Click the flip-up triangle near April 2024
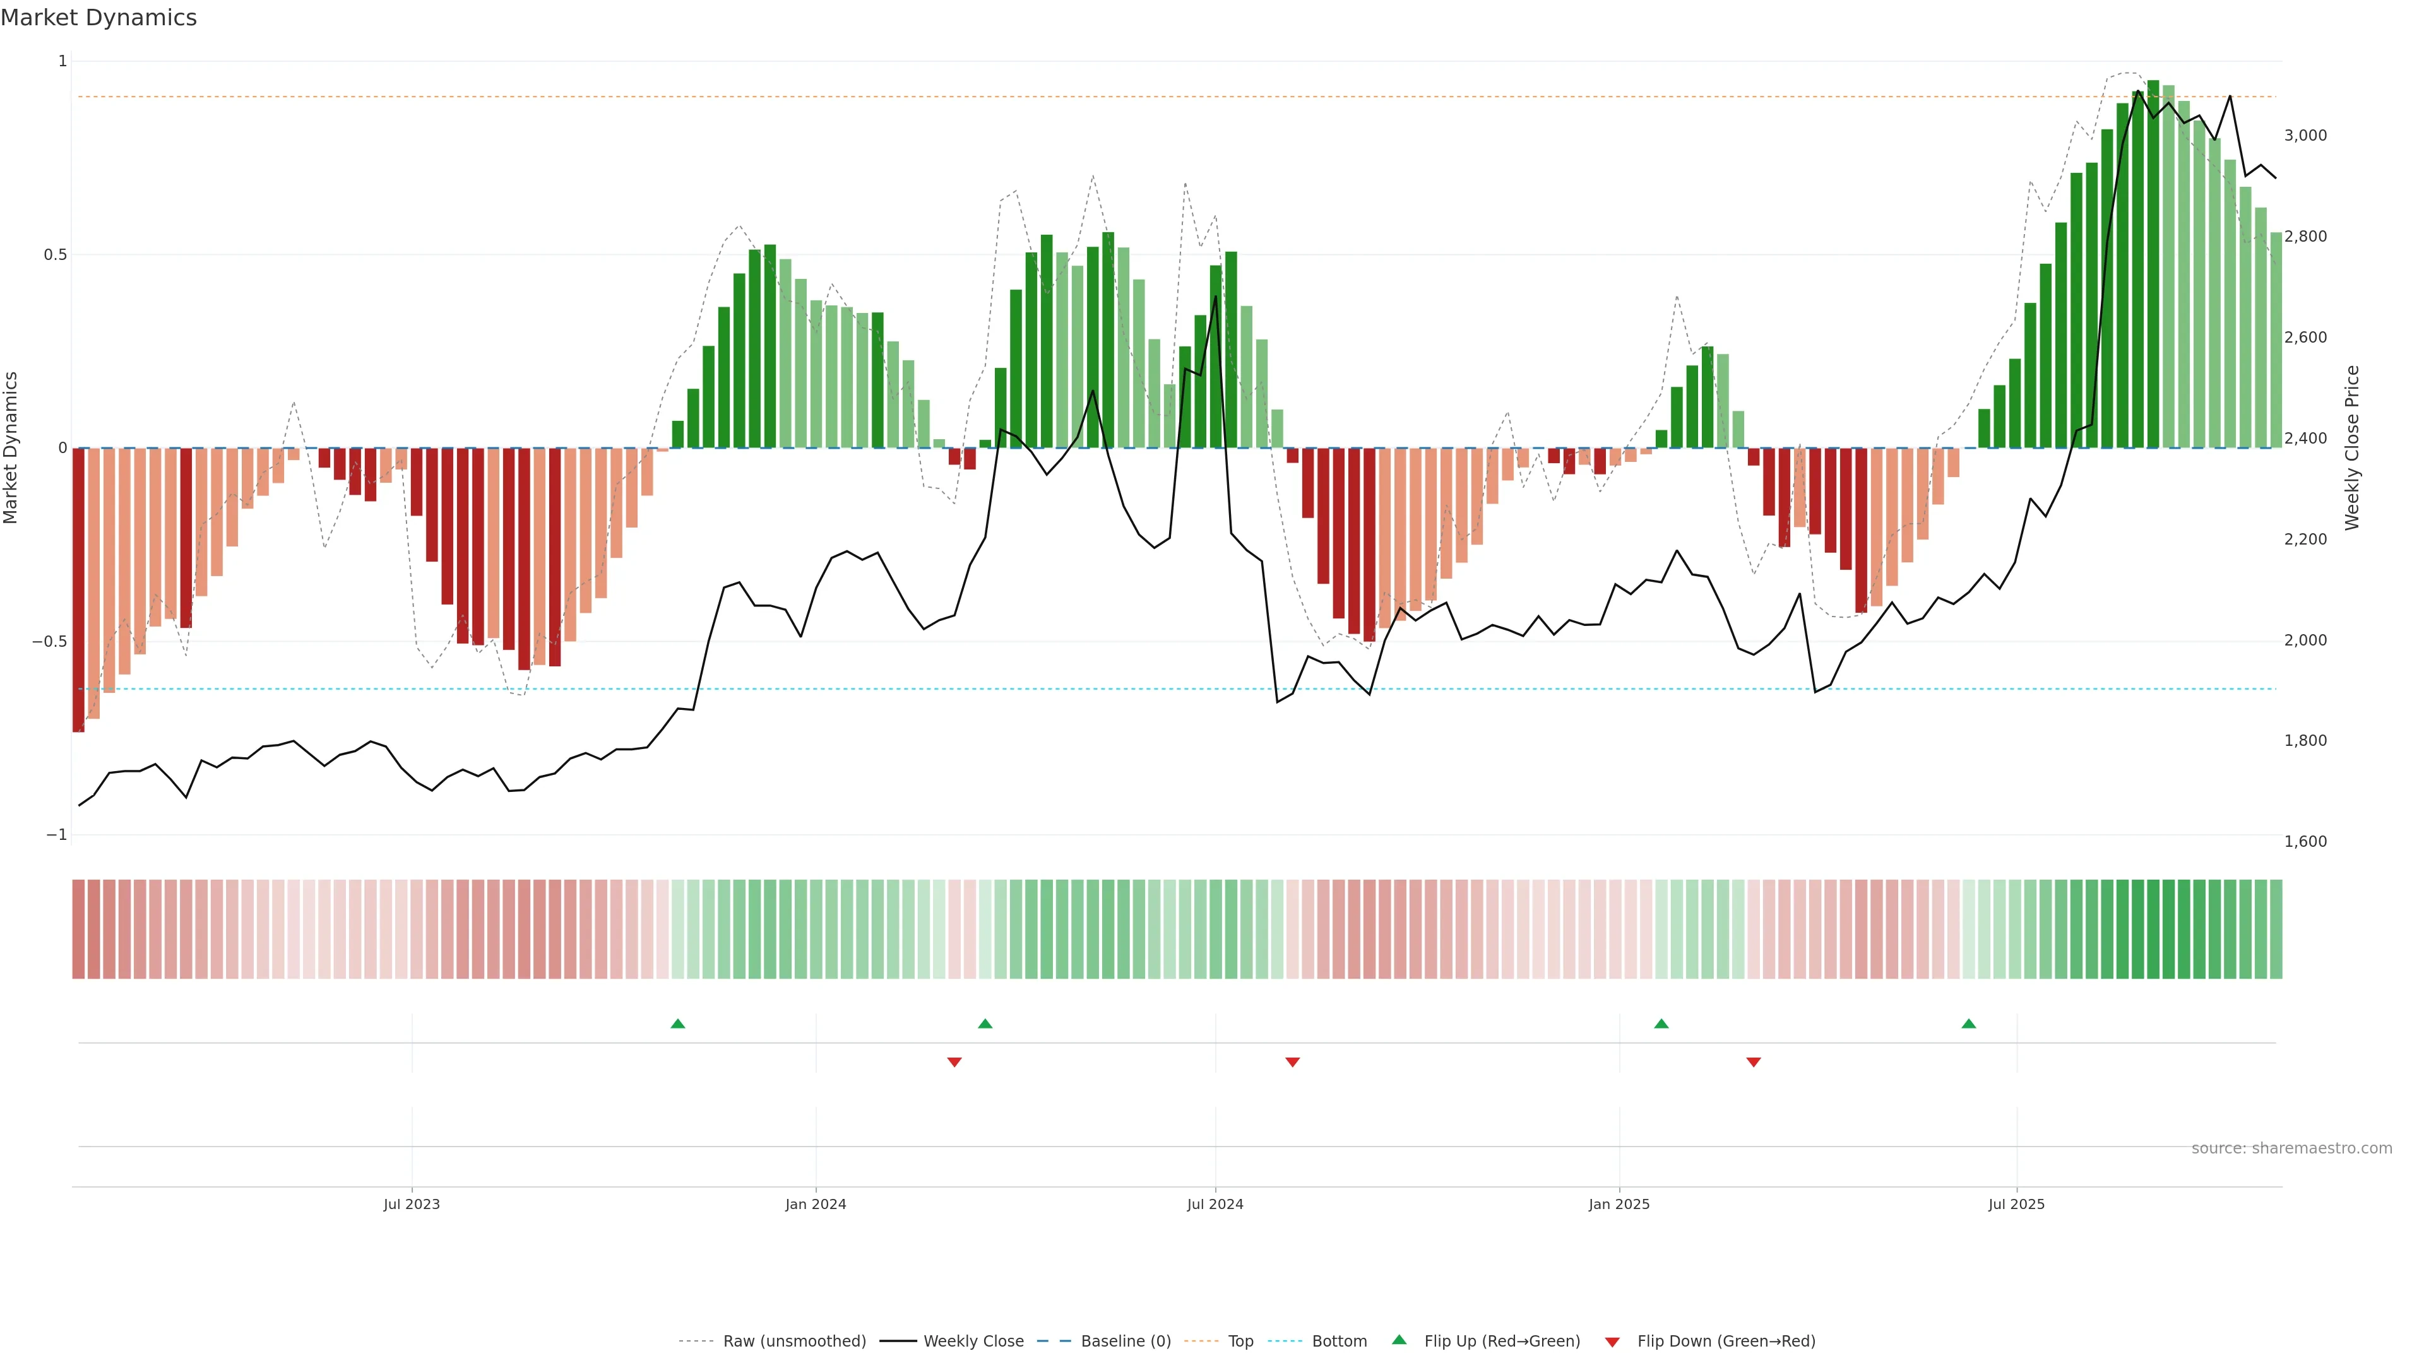The height and width of the screenshot is (1363, 2424). (985, 1024)
